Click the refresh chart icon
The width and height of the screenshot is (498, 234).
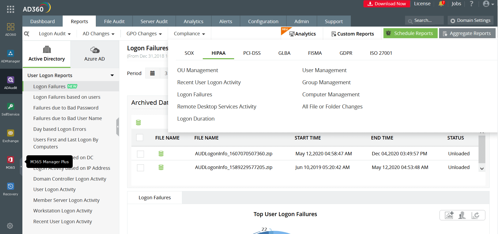click(475, 215)
